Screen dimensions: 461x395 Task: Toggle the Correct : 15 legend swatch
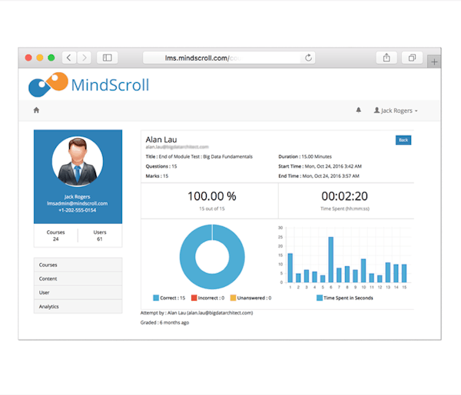click(x=156, y=298)
